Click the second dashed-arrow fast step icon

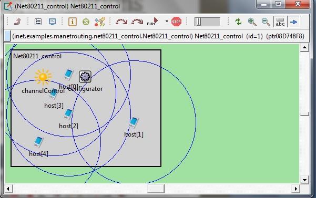pos(137,22)
